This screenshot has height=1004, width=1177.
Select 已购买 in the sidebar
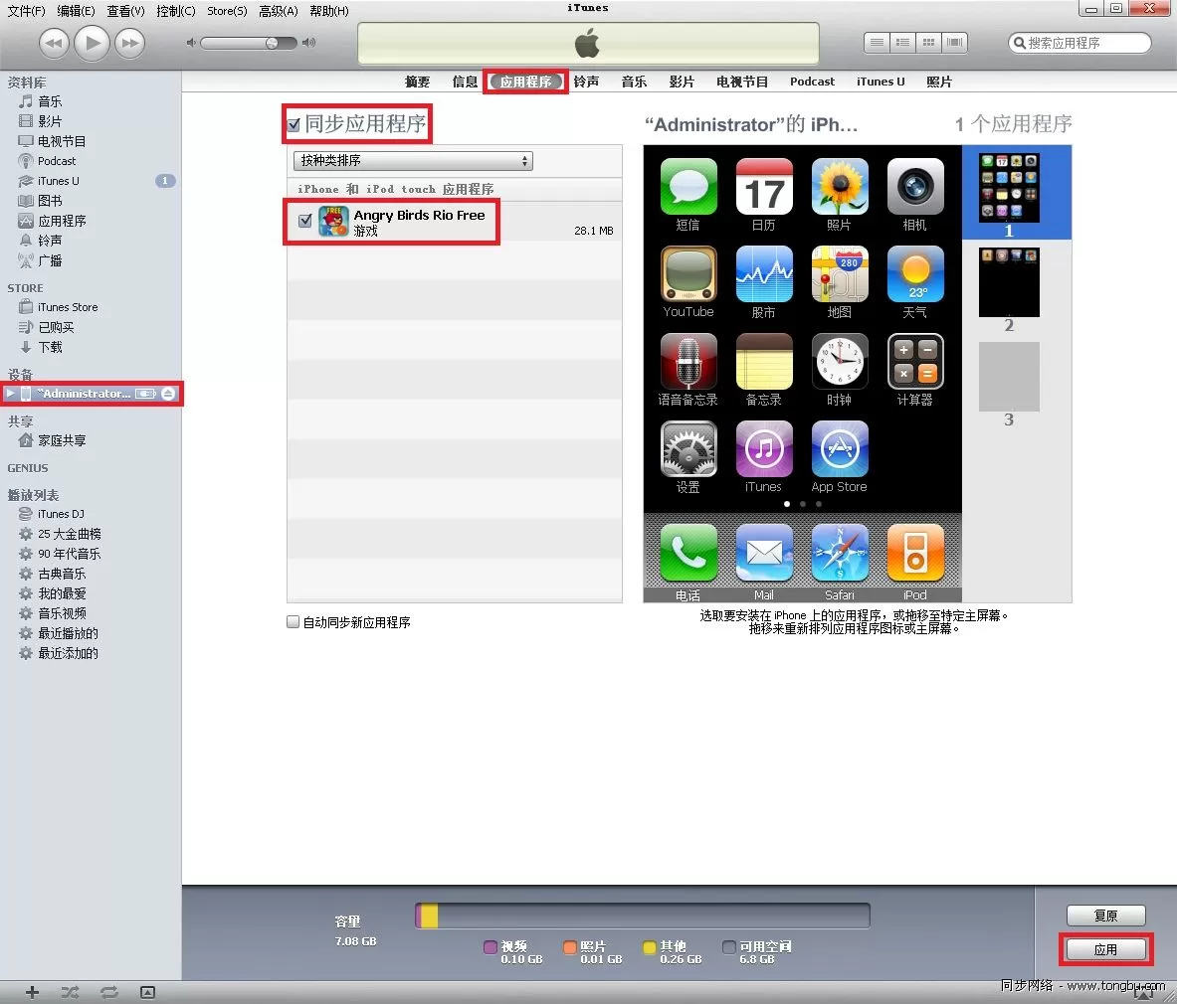[56, 327]
